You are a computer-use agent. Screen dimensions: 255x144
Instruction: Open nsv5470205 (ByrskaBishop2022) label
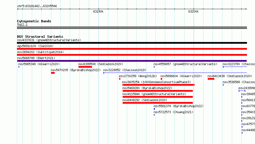coord(76,70)
